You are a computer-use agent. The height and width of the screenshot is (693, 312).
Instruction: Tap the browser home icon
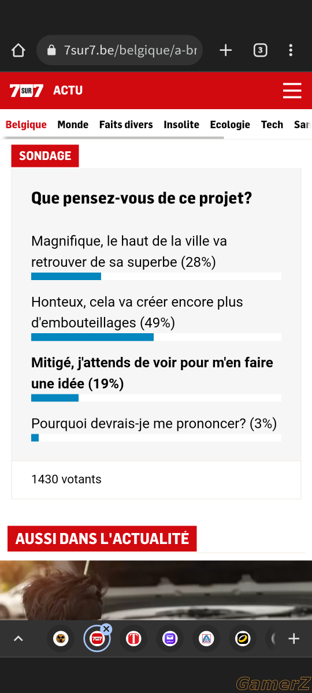pyautogui.click(x=18, y=51)
